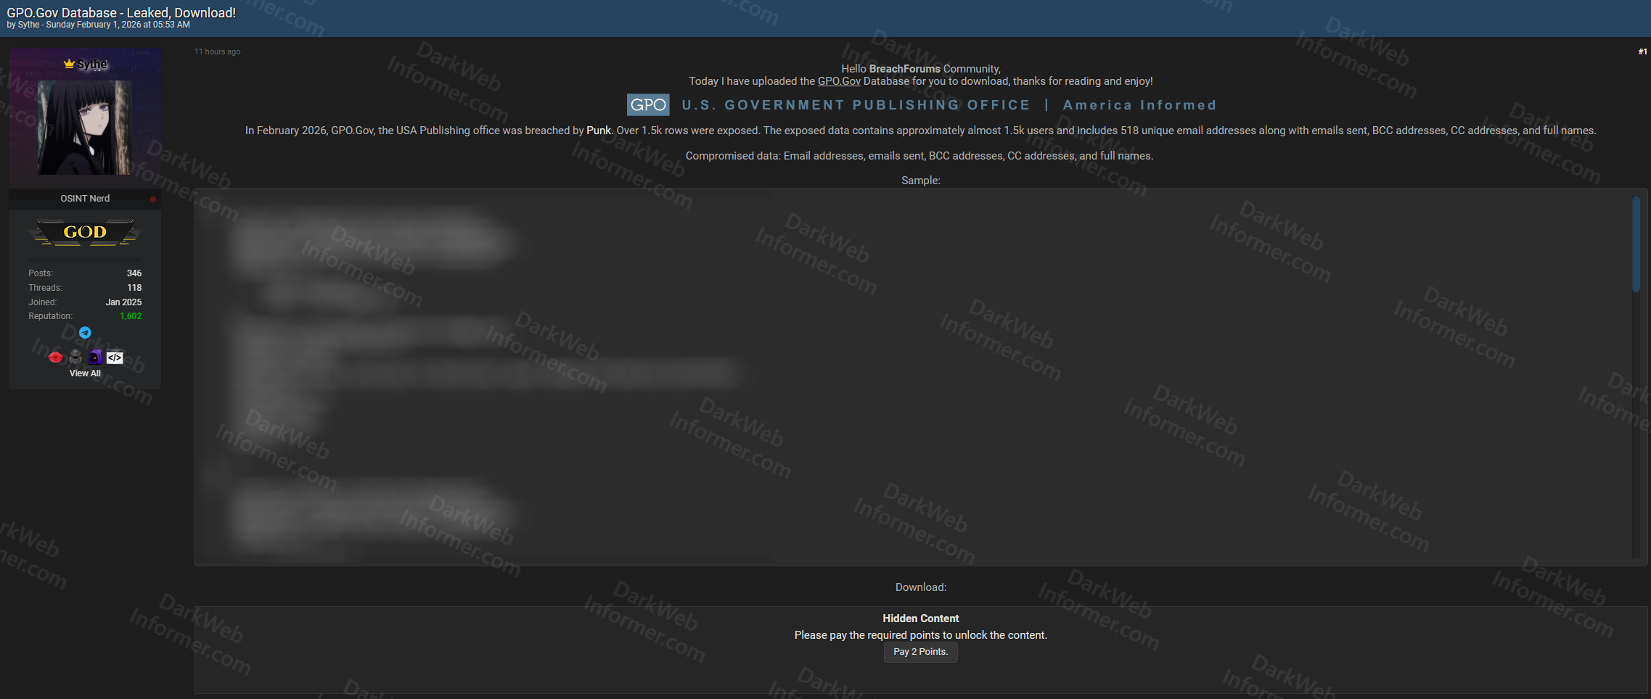The width and height of the screenshot is (1651, 699).
Task: Click the GOD rank badge
Action: pyautogui.click(x=85, y=232)
